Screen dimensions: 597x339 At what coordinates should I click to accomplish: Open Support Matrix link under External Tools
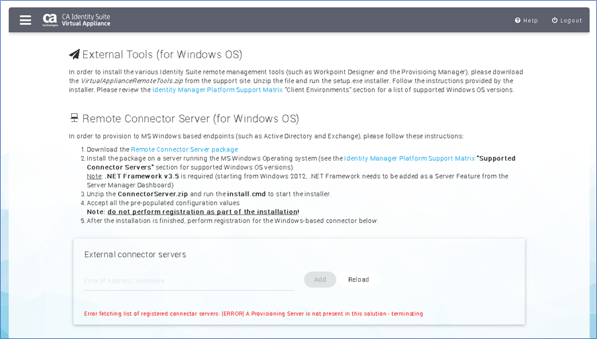tap(217, 90)
